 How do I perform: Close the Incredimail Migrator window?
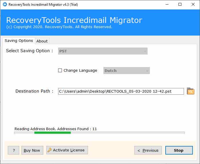coord(193,5)
